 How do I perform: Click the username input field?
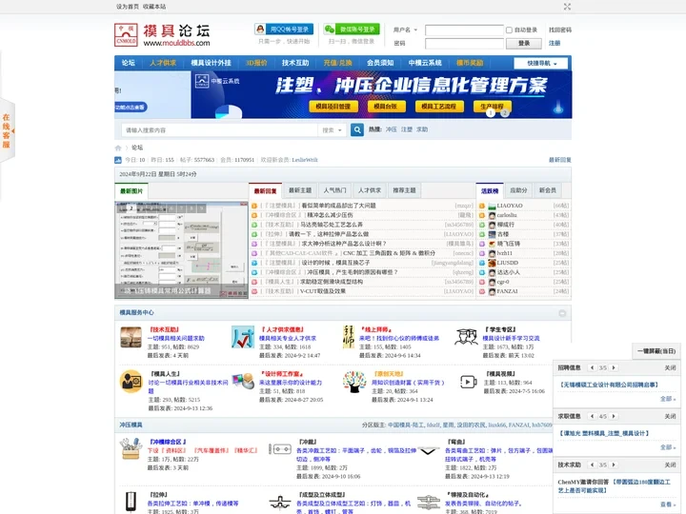coord(464,30)
